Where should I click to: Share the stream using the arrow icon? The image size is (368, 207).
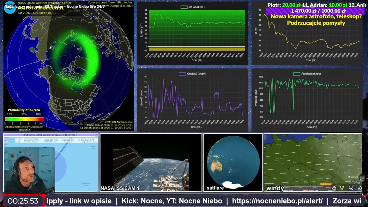coord(360,188)
